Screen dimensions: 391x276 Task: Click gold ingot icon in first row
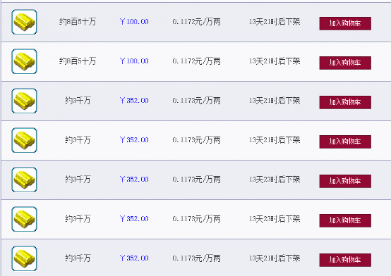pyautogui.click(x=24, y=22)
